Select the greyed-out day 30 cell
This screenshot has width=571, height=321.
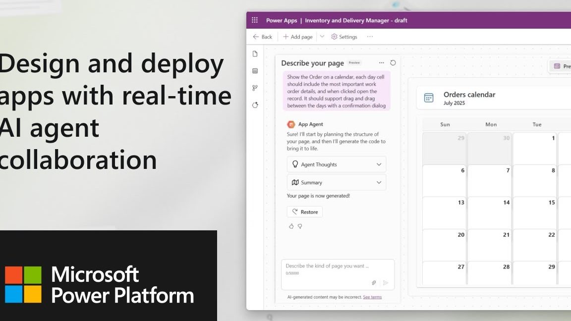point(489,149)
